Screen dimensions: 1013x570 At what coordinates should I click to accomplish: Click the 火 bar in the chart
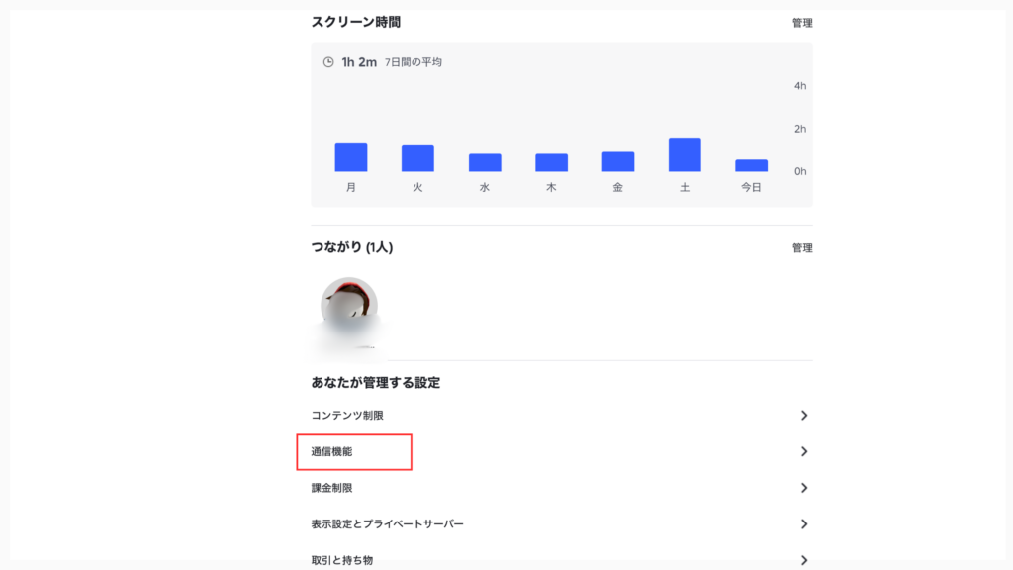tap(417, 158)
